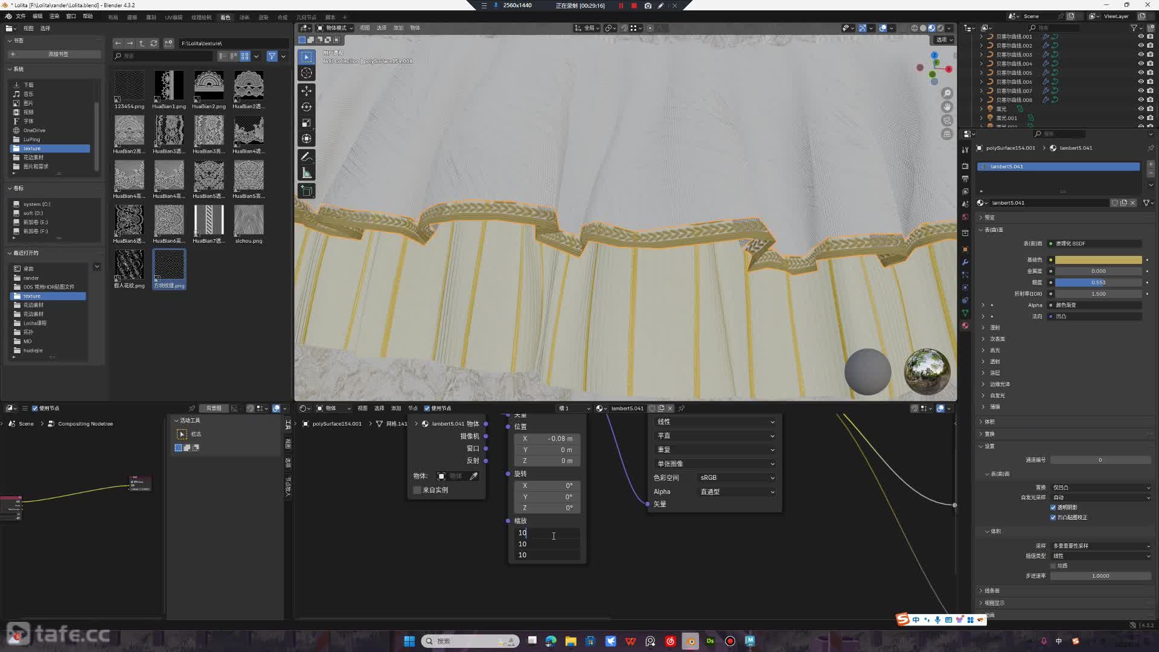
Task: Click the 基础色 yellow color swatch
Action: (1098, 260)
